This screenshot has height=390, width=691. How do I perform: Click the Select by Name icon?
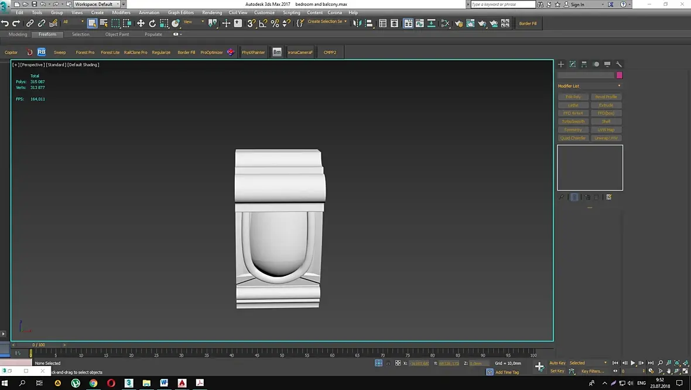tap(104, 23)
